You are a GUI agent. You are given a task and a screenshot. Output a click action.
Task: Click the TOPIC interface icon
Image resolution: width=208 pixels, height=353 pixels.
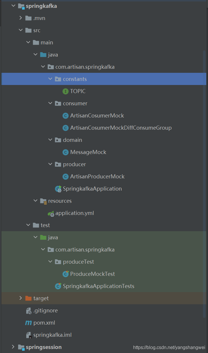(x=66, y=91)
